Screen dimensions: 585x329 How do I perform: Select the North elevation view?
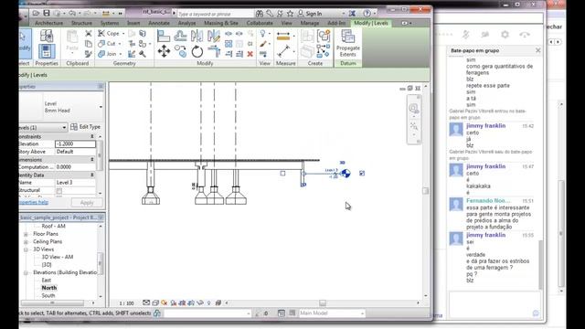click(49, 288)
